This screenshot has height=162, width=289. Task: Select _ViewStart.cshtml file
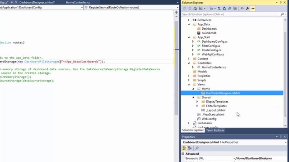(x=213, y=114)
